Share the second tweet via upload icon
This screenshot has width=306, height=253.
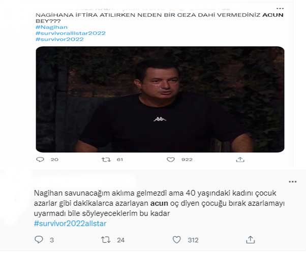[x=251, y=240]
